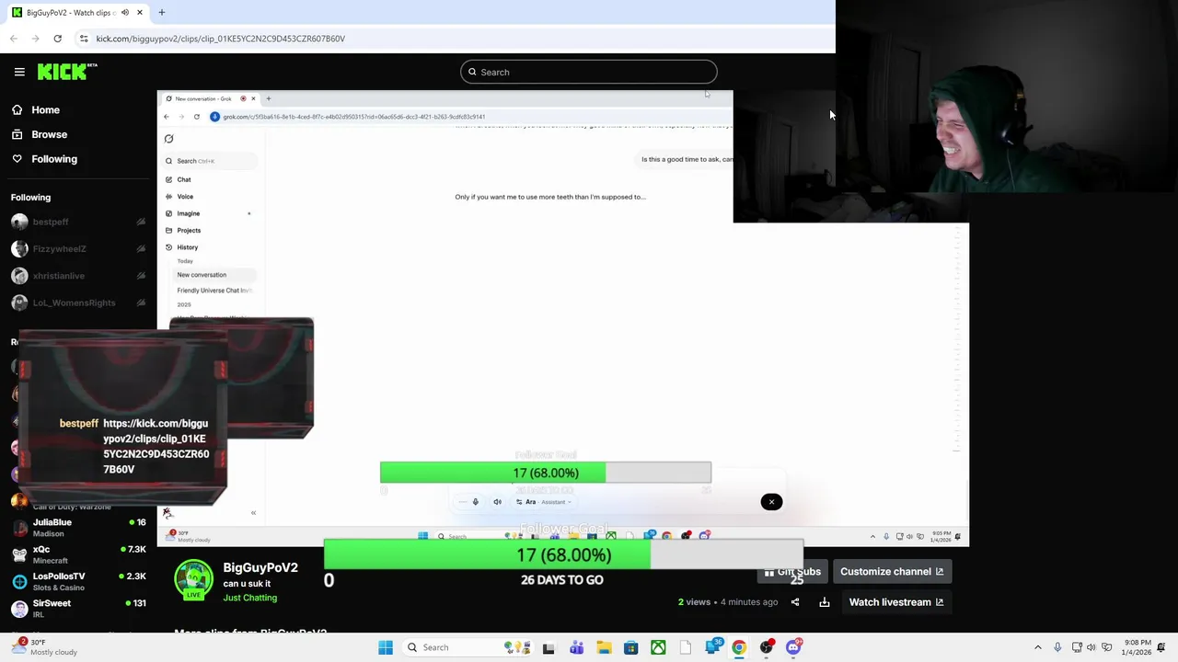Close Grok voice mode with X button

point(771,502)
